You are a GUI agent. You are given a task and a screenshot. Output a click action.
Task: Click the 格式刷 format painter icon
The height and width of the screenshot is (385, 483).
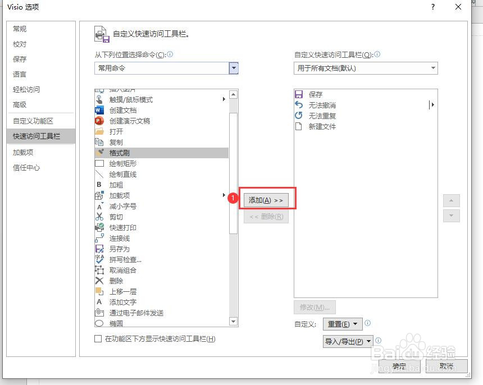tap(99, 153)
